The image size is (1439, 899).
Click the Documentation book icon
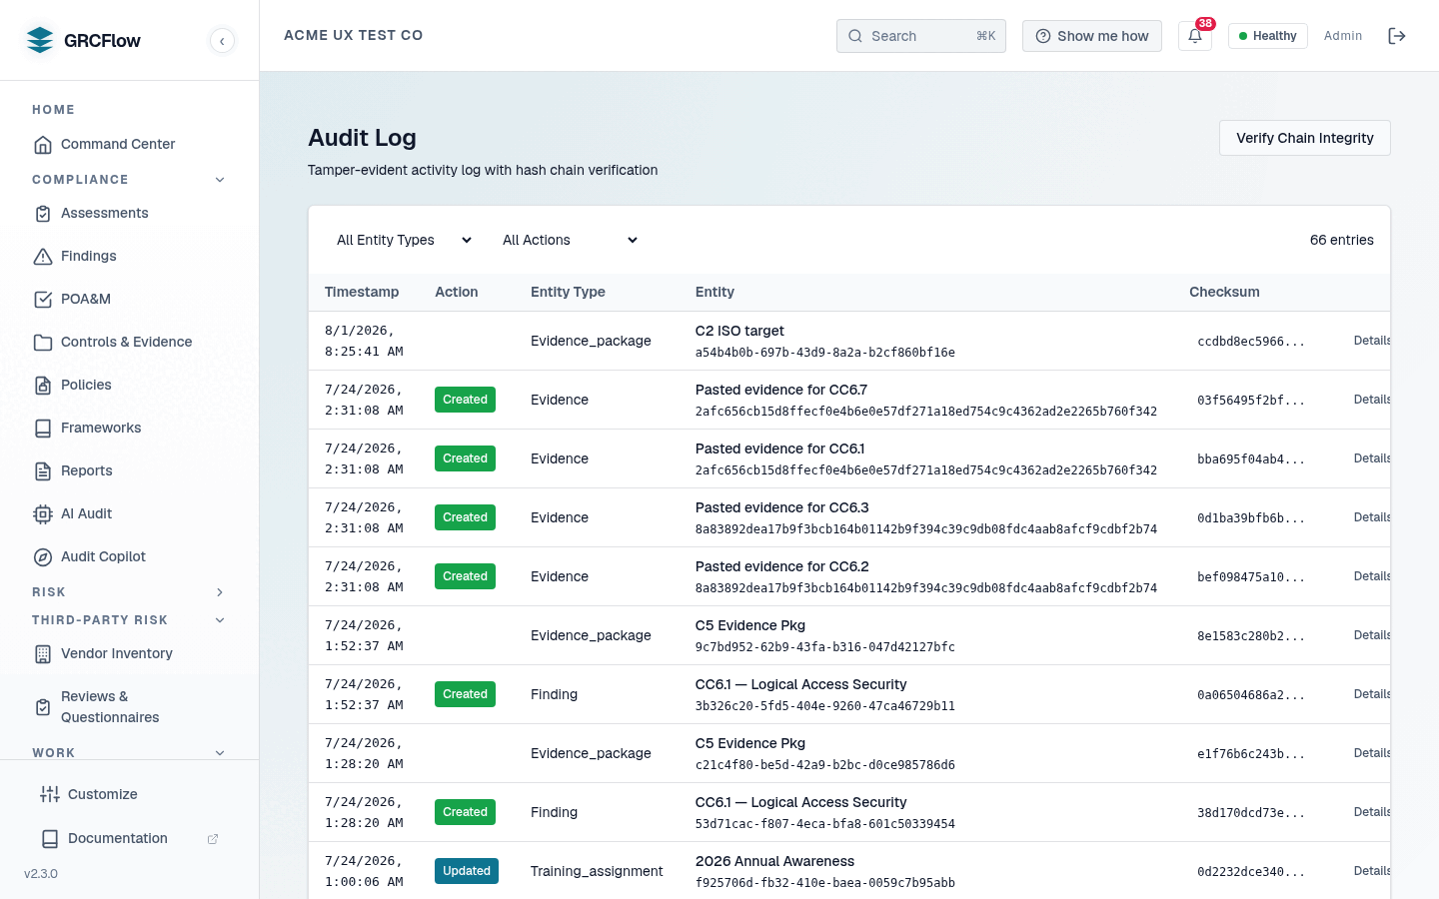50,838
